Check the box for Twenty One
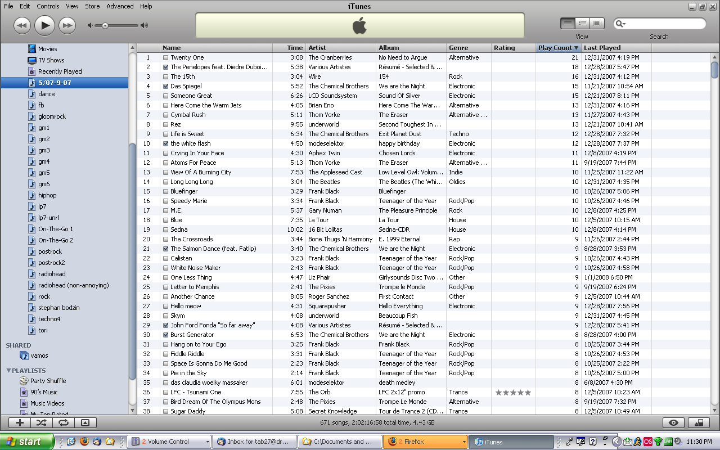The width and height of the screenshot is (720, 450). pyautogui.click(x=166, y=57)
